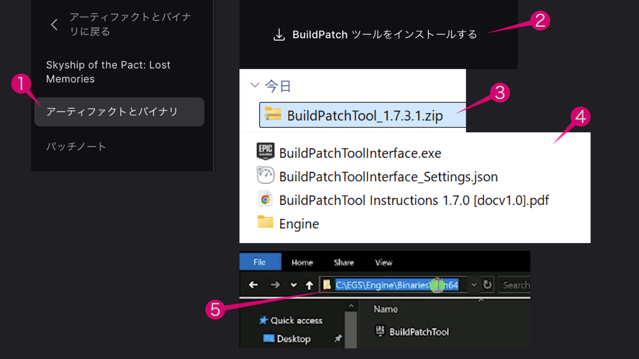Image resolution: width=639 pixels, height=359 pixels.
Task: Click the BuildPatch download icon
Action: [279, 35]
